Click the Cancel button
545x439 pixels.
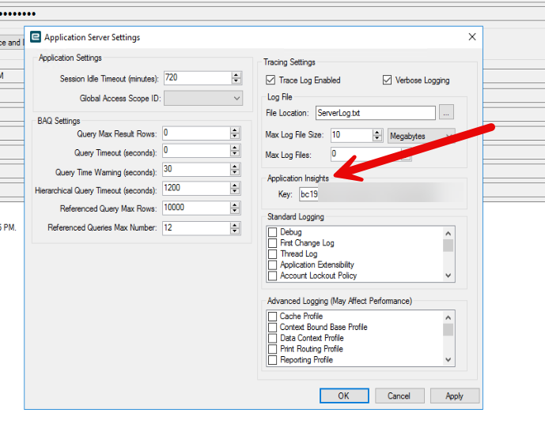click(x=399, y=396)
